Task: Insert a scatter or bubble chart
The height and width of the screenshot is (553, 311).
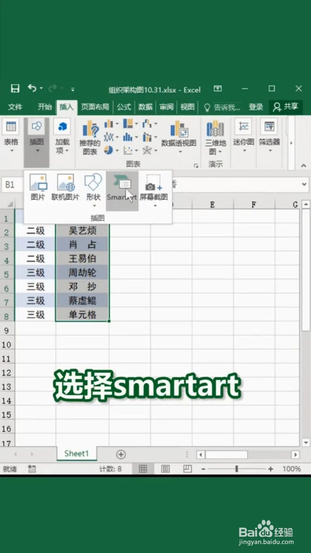Action: point(130,150)
